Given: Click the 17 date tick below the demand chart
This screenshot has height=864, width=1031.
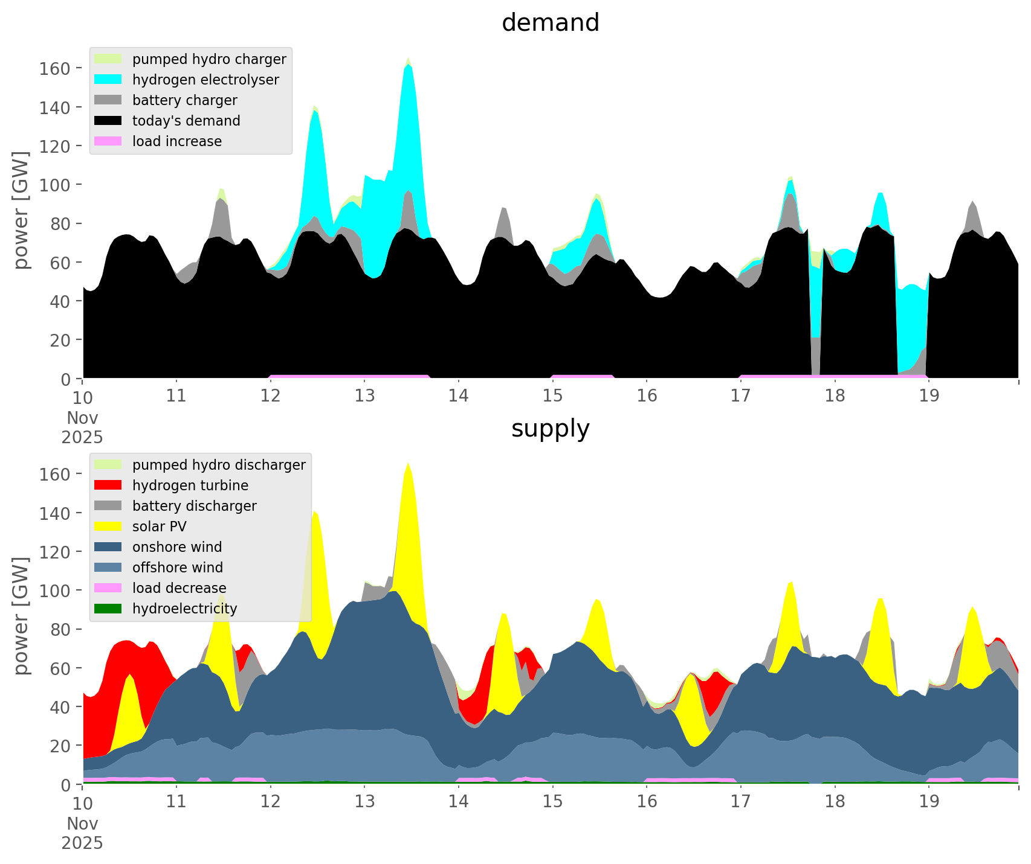Looking at the screenshot, I should 740,395.
